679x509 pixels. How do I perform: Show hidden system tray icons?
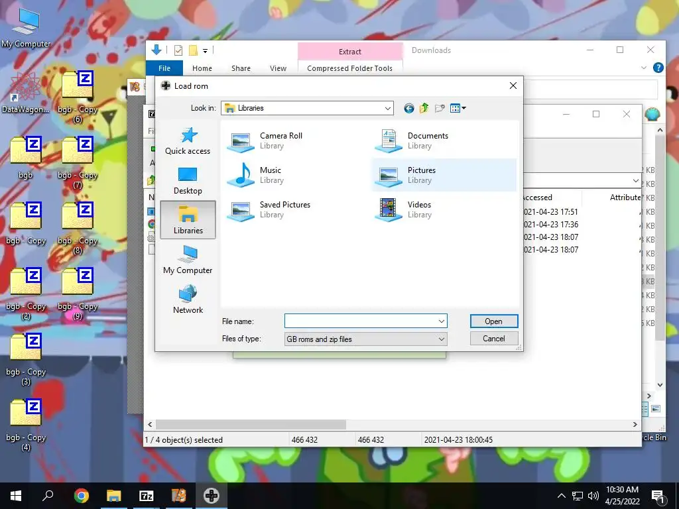561,496
